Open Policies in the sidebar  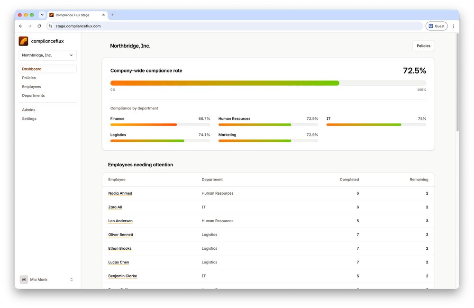click(29, 78)
